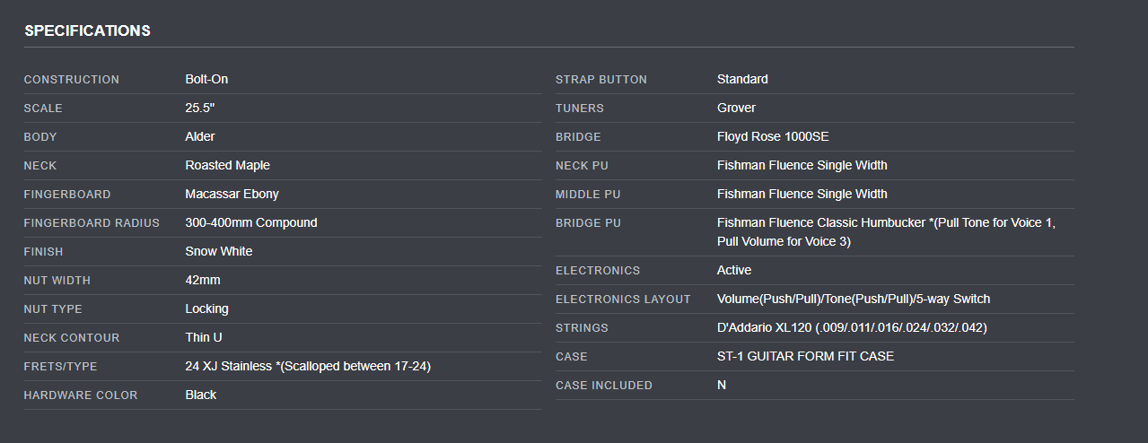
Task: Select the Alder body value
Action: coord(200,136)
